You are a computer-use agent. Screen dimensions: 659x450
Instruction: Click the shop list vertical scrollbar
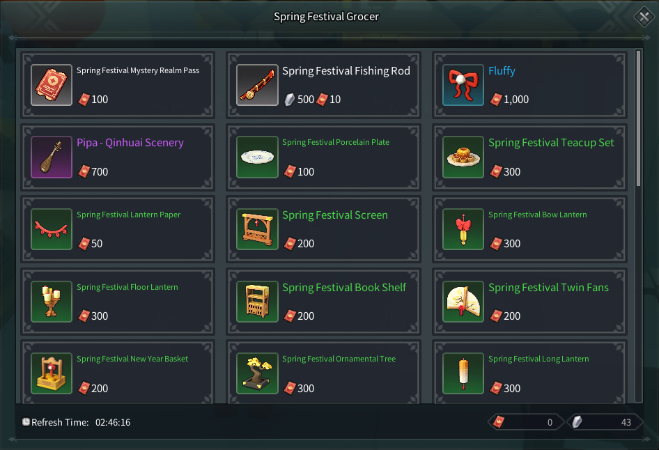pos(638,118)
